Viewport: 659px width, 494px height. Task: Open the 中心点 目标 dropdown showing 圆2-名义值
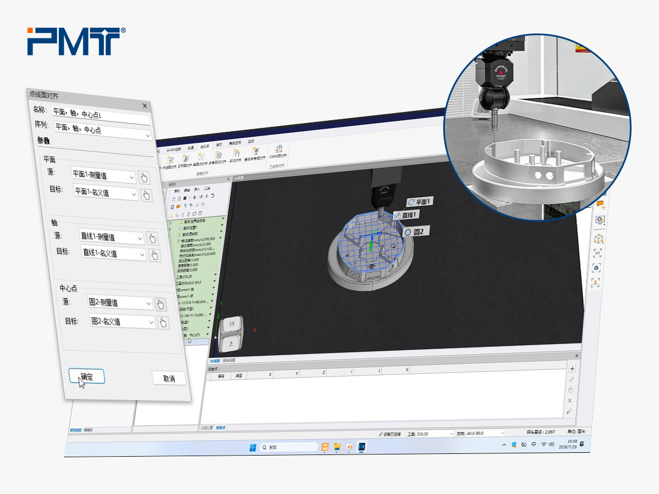pyautogui.click(x=121, y=322)
